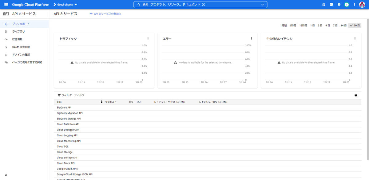Click the credentials key icon
Image resolution: width=369 pixels, height=180 pixels.
tap(6, 39)
